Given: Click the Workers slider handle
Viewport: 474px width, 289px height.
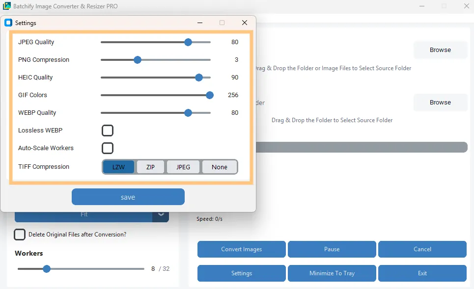Looking at the screenshot, I should pyautogui.click(x=47, y=269).
